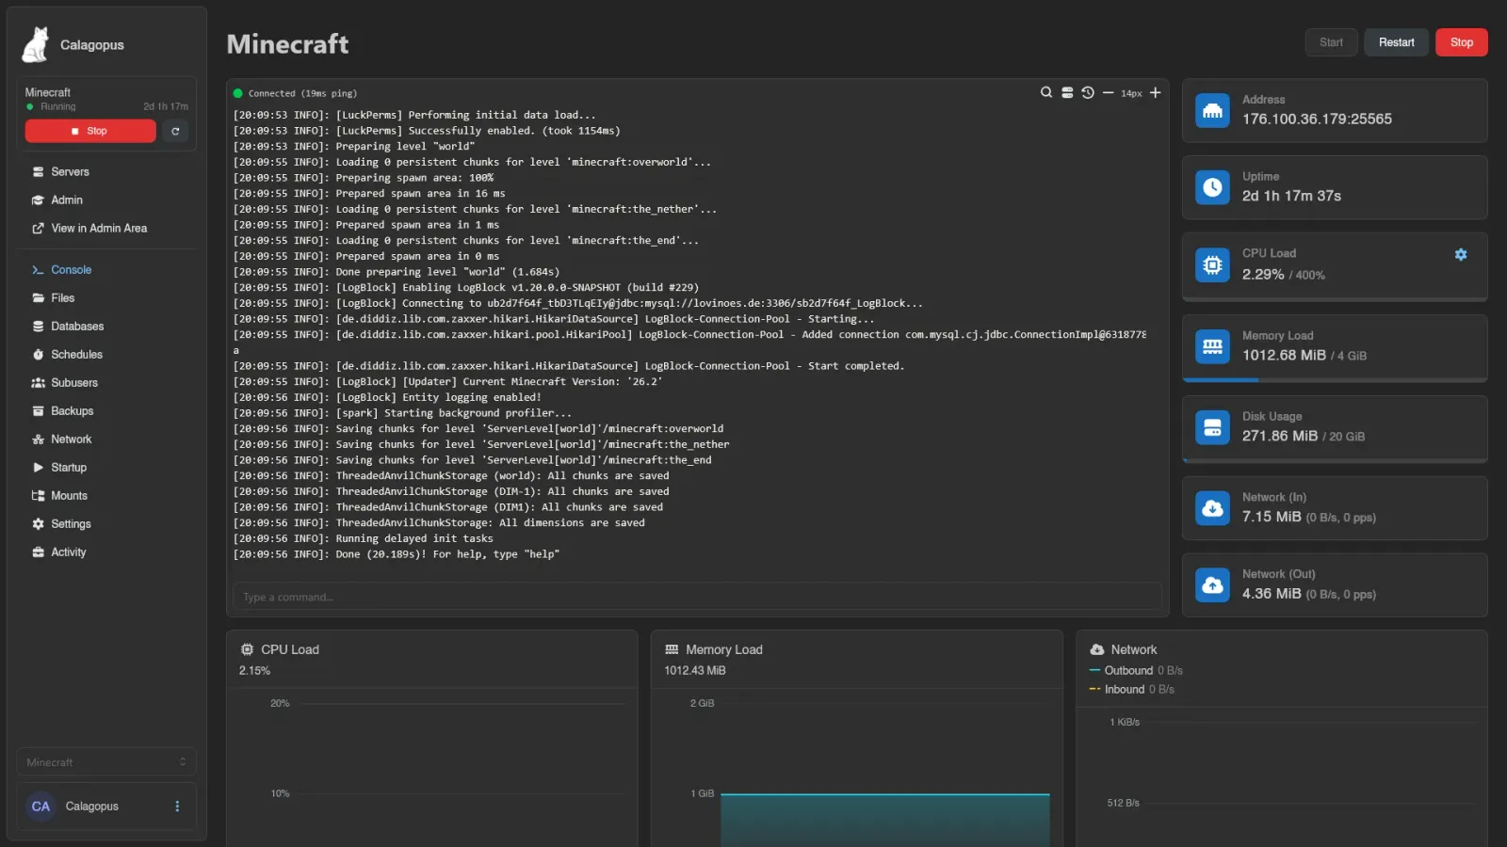The height and width of the screenshot is (847, 1507).
Task: Click the 1012.43 MiB value under Memory chart
Action: [x=694, y=671]
